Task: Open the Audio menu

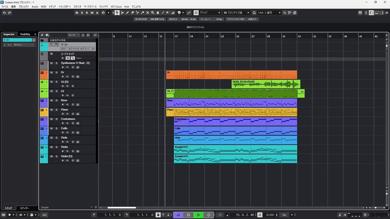Action: [x=35, y=6]
